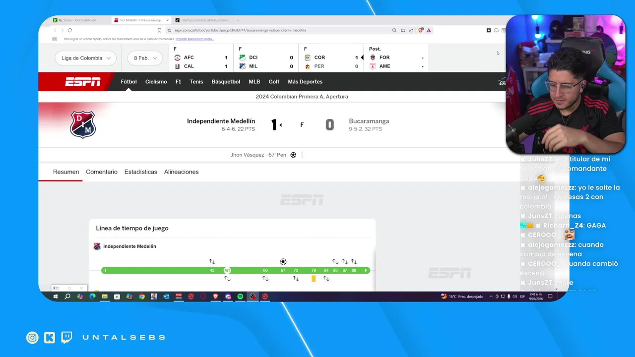This screenshot has width=635, height=357.
Task: Click the 2024 Colombian Primera A, Apertura text
Action: pos(302,97)
